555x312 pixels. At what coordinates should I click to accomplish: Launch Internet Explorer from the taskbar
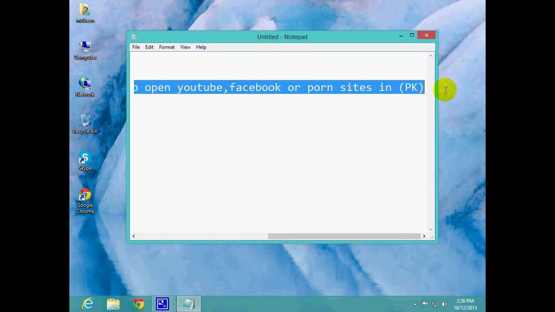pyautogui.click(x=88, y=304)
